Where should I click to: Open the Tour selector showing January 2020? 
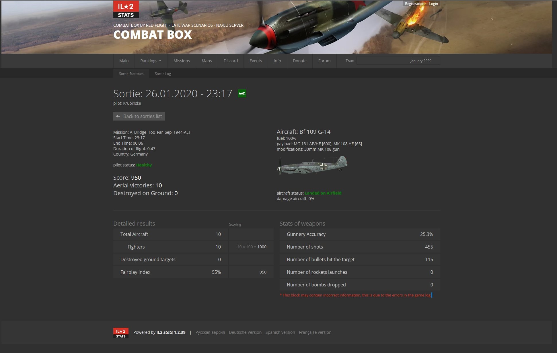398,61
